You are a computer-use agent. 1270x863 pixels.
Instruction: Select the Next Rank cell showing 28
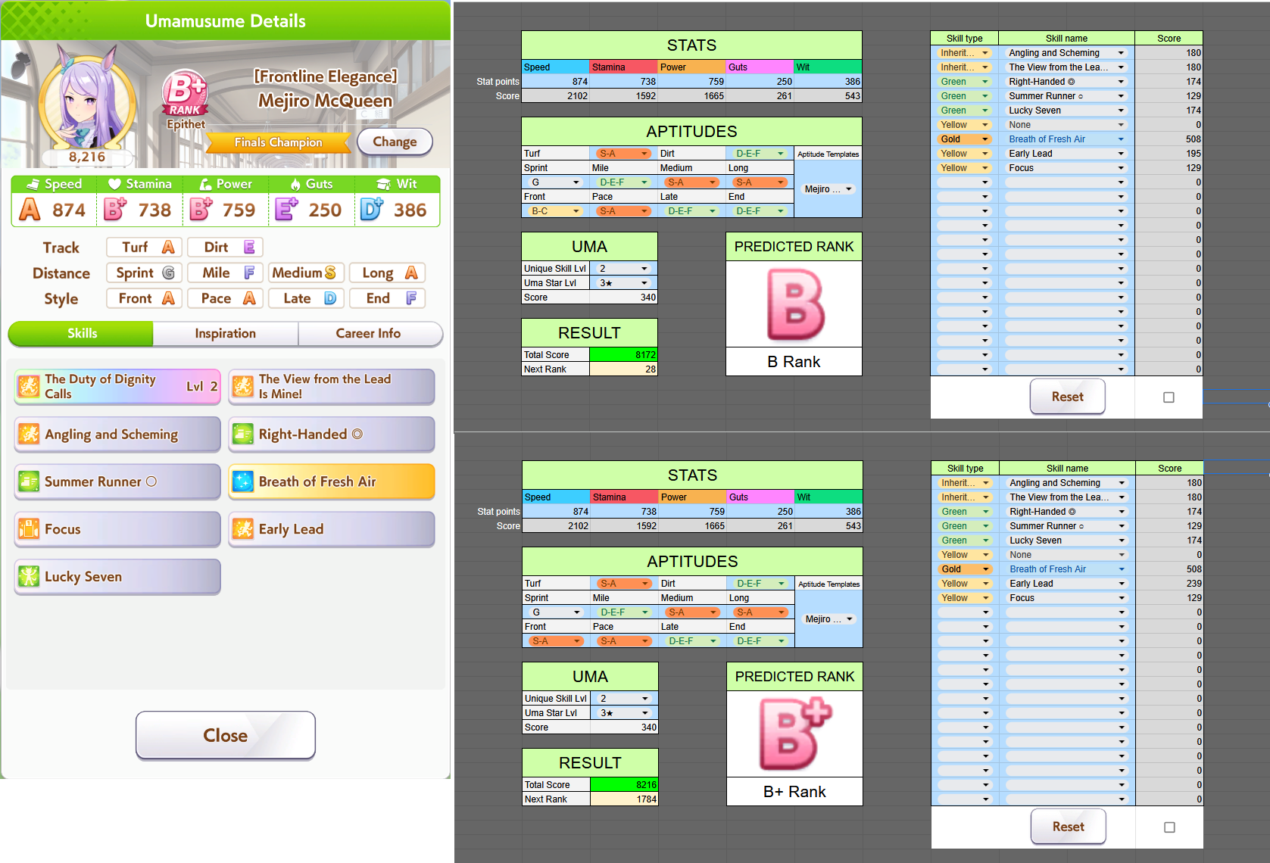tap(623, 369)
